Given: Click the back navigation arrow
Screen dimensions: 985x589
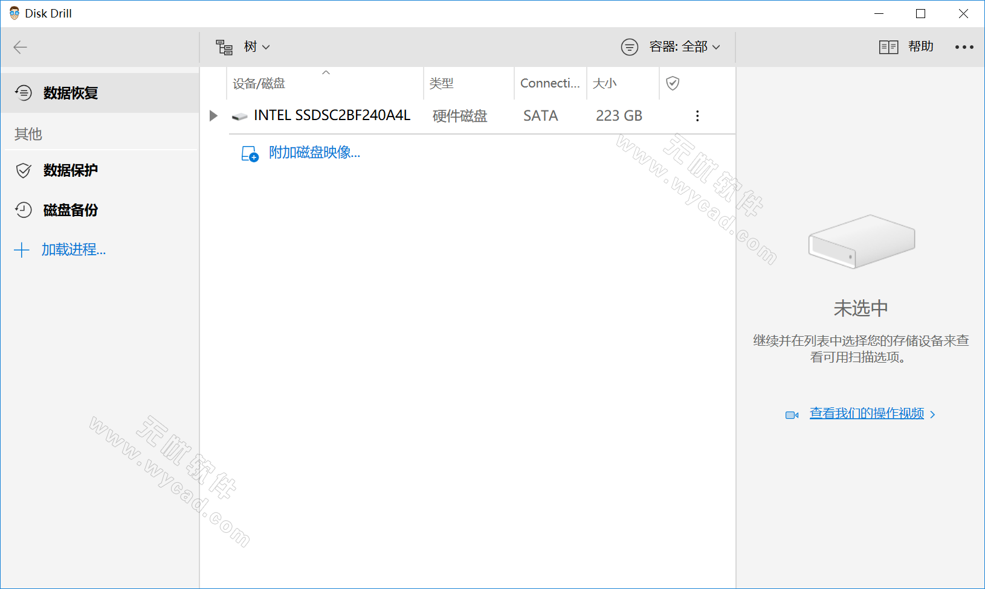Looking at the screenshot, I should (20, 47).
